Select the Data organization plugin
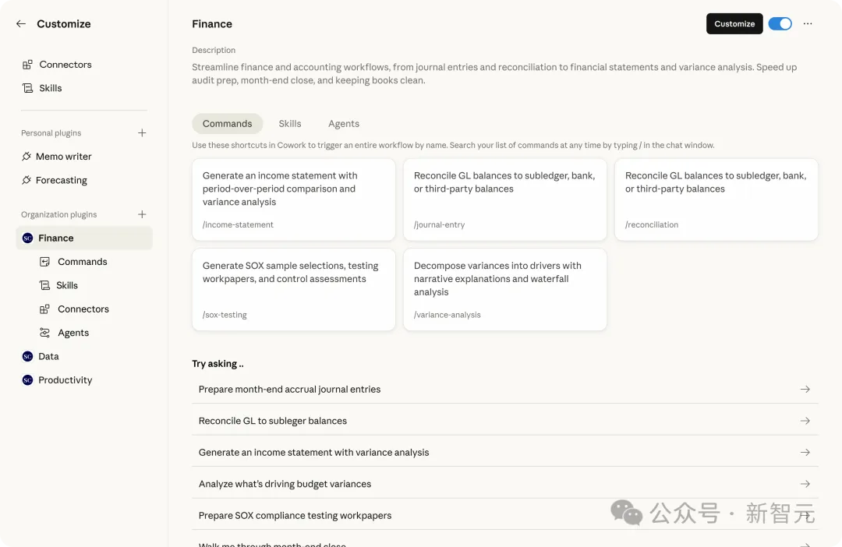Viewport: 842px width, 547px height. tap(48, 356)
